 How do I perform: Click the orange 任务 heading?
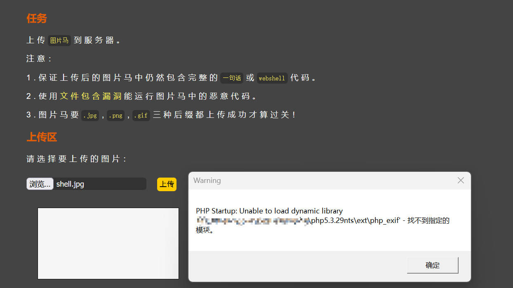[x=37, y=19]
